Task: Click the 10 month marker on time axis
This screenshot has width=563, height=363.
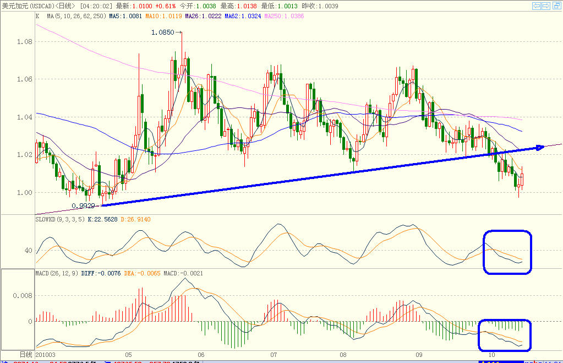Action: tap(491, 355)
